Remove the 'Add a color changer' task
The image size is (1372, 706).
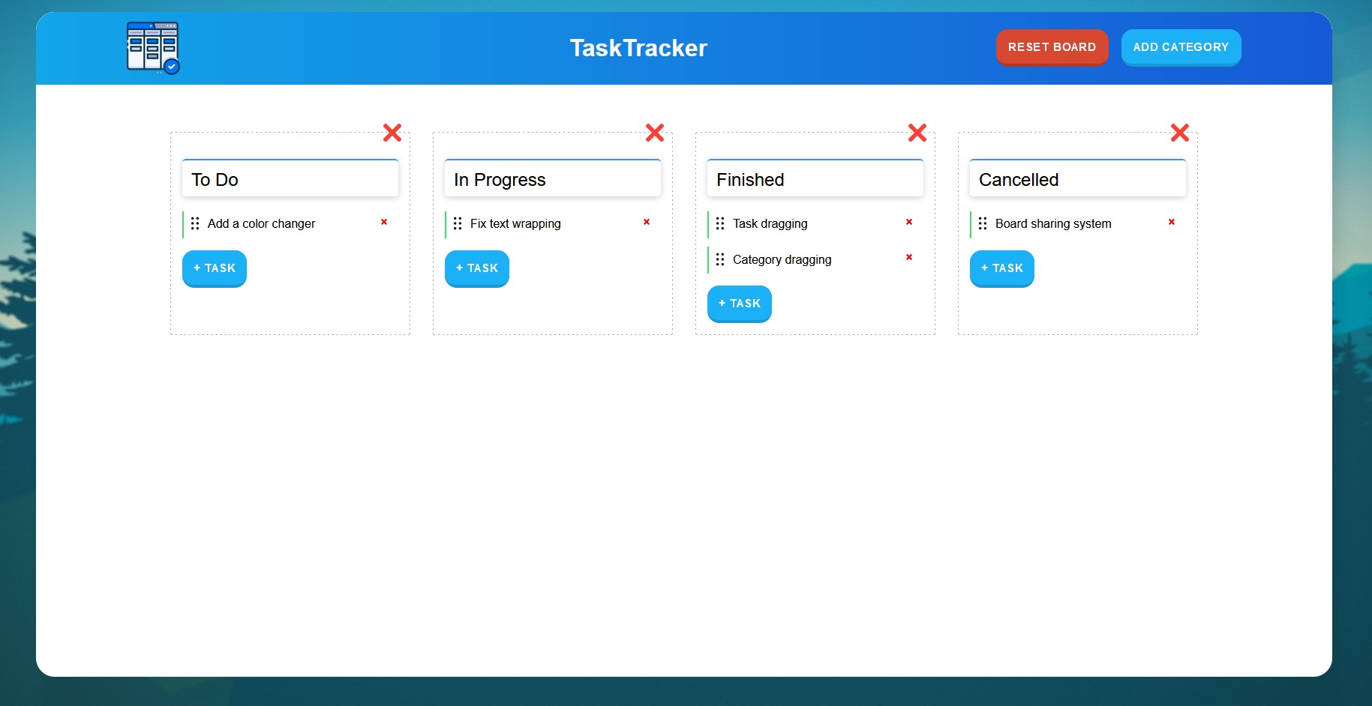pos(384,222)
